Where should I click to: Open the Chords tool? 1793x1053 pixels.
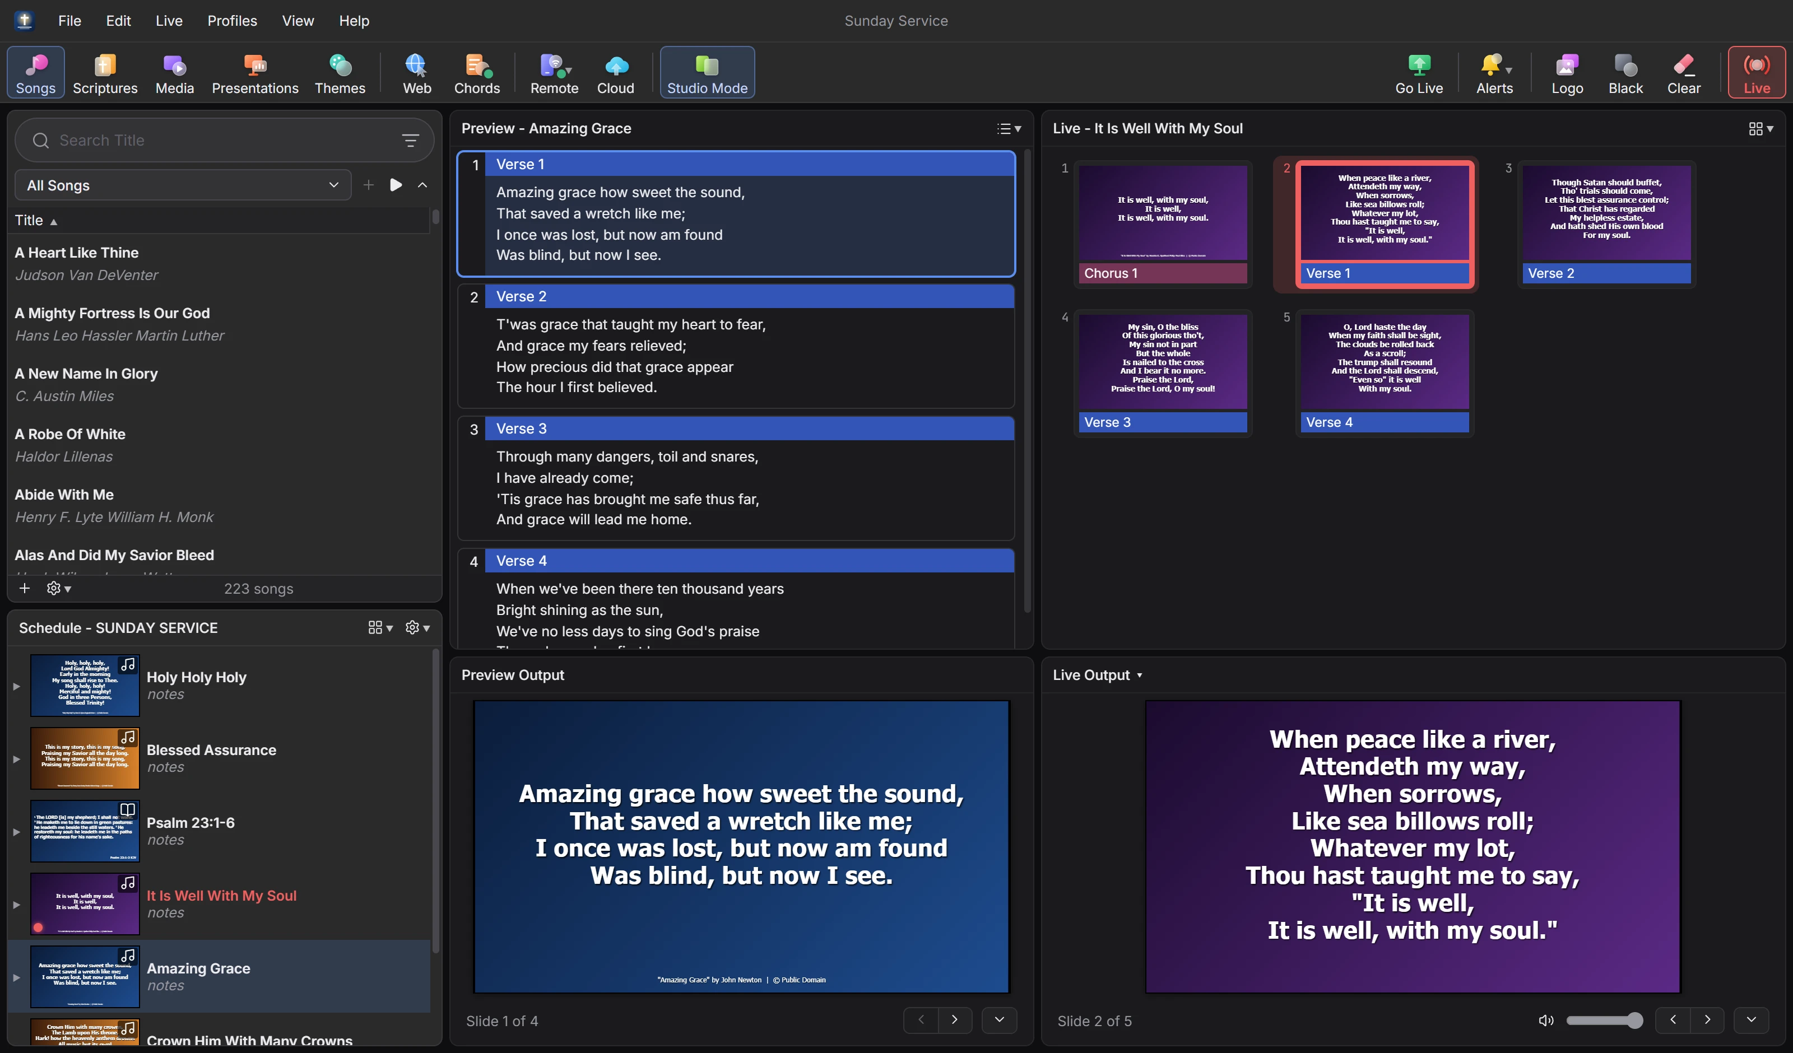click(477, 73)
